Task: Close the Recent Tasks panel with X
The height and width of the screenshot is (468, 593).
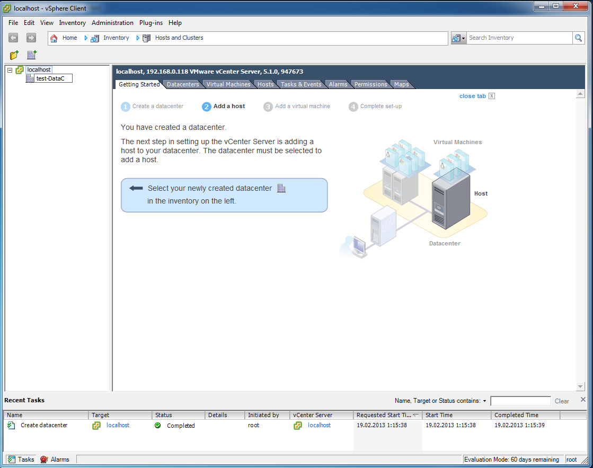Action: tap(583, 400)
